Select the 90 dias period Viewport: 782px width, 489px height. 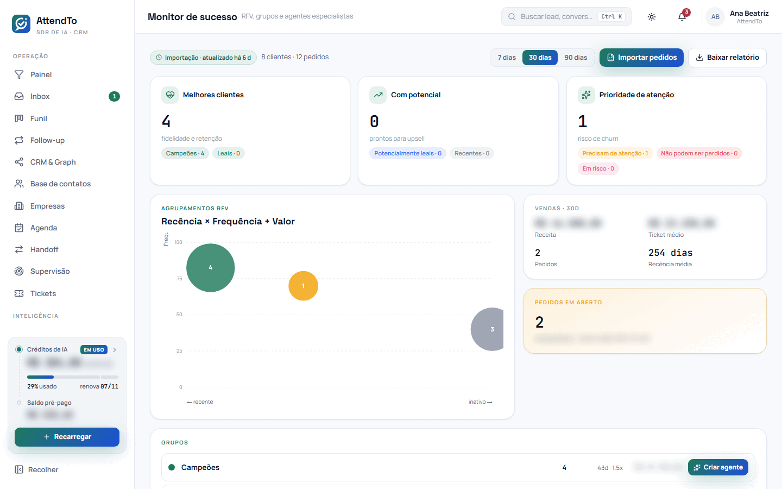576,58
